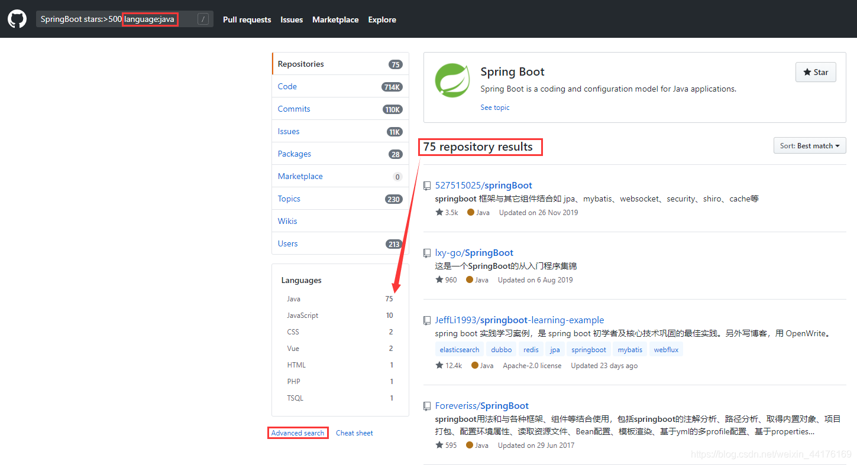The height and width of the screenshot is (465, 857).
Task: Show Topics search results
Action: point(340,199)
